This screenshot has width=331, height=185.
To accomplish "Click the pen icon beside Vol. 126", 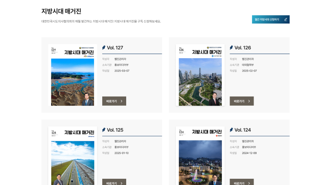I will pos(231,47).
